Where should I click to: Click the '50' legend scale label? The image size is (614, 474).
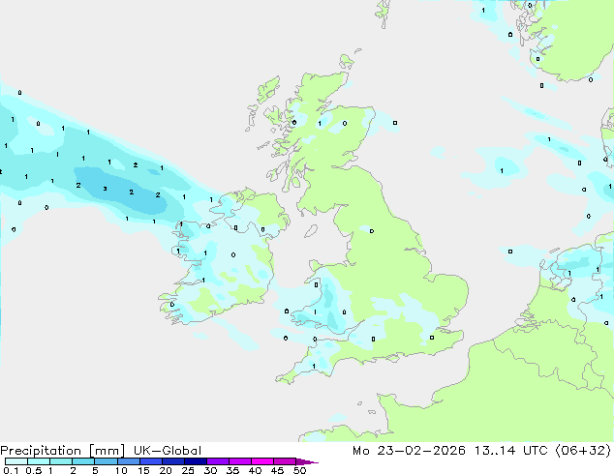[x=299, y=470]
